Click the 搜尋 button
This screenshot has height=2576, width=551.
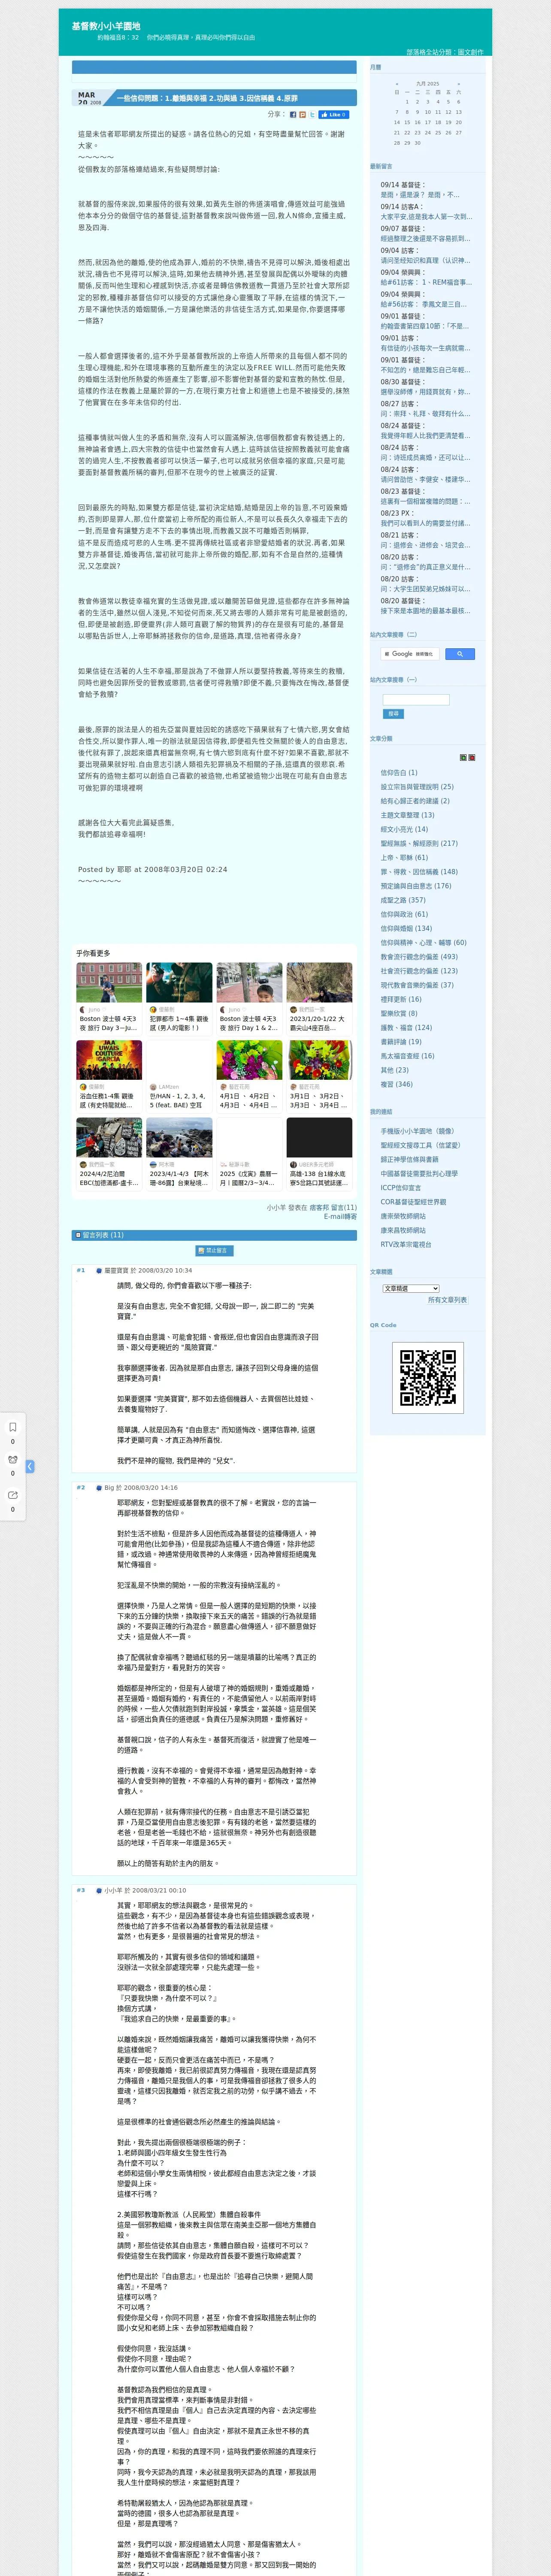[393, 714]
